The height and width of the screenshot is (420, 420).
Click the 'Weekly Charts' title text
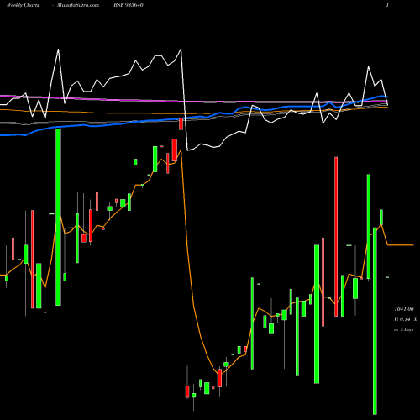tap(23, 5)
